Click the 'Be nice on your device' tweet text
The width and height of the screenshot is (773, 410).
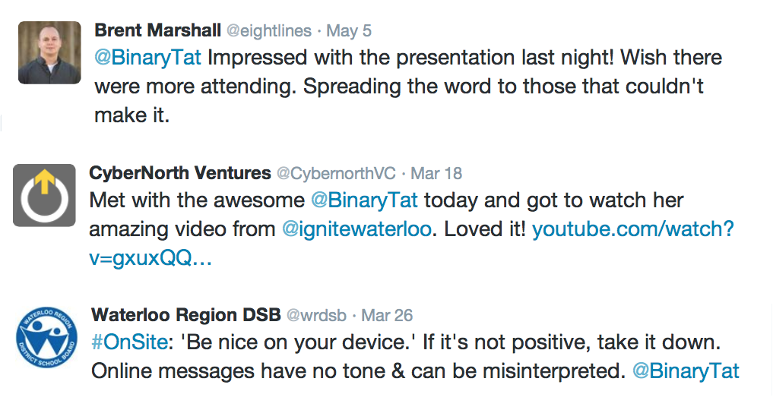(x=456, y=342)
